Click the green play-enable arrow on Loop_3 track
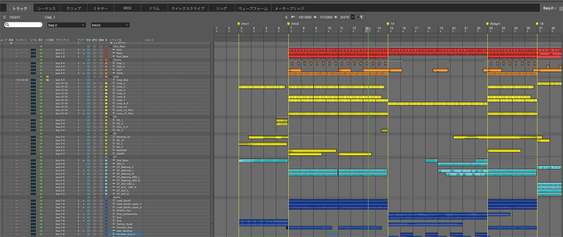This screenshot has height=237, width=563. pos(41,90)
